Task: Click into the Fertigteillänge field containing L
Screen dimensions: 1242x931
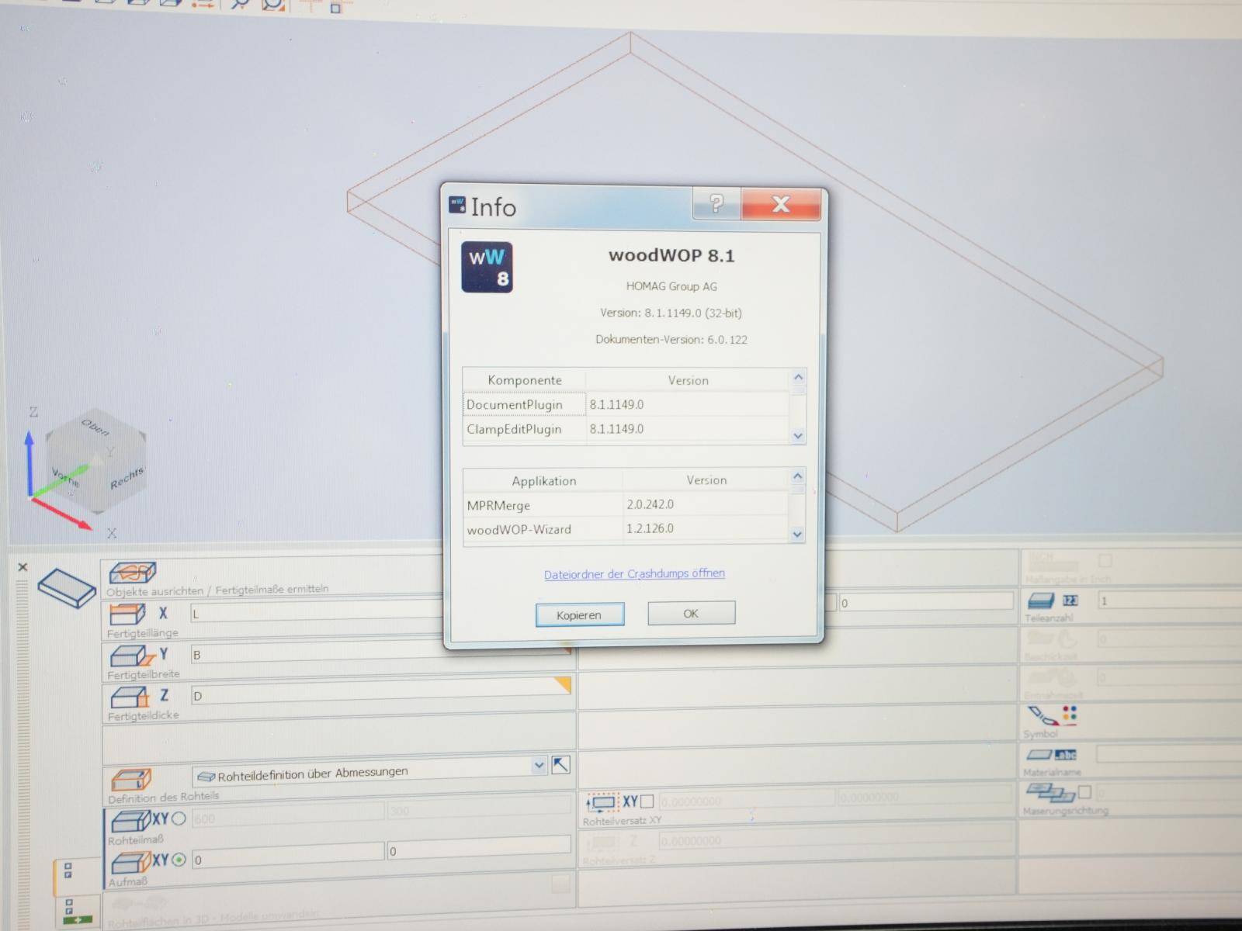Action: coord(317,614)
